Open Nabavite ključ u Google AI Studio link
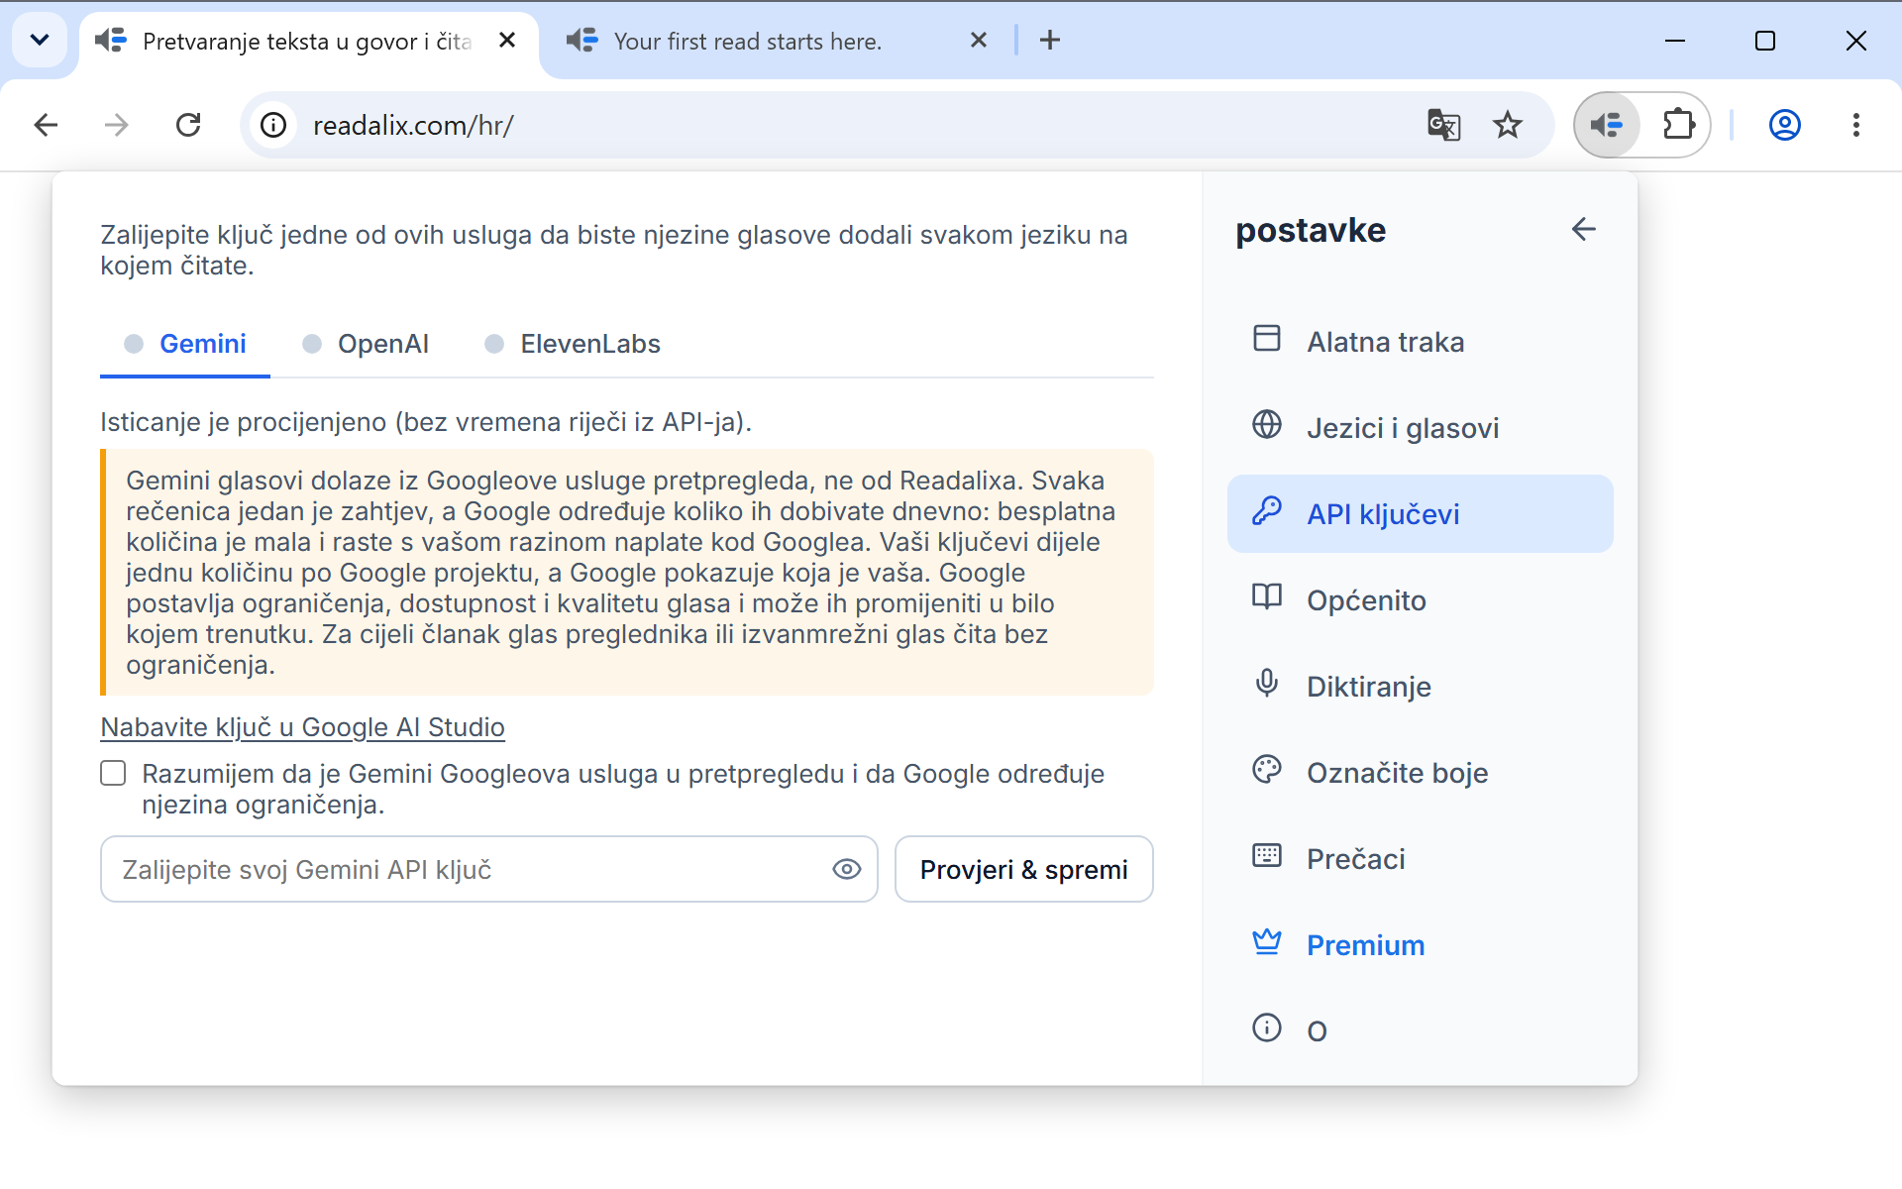Viewport: 1902px width, 1189px height. pyautogui.click(x=302, y=727)
